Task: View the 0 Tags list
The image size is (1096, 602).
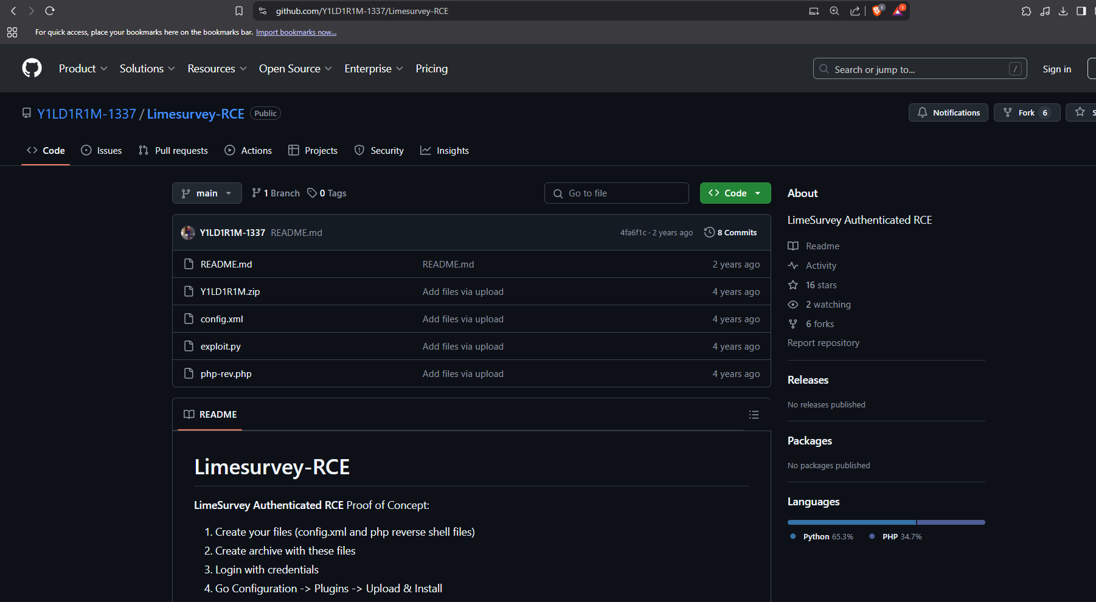Action: coord(327,193)
